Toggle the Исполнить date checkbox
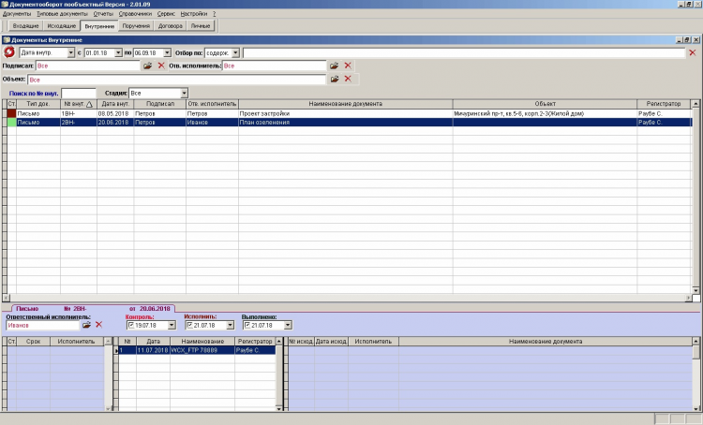 (x=189, y=325)
